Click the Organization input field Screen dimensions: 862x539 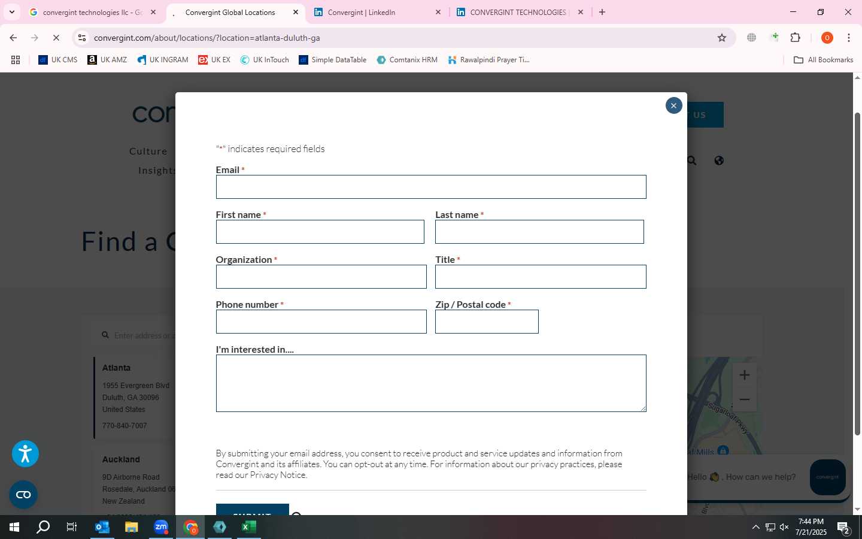pos(321,277)
